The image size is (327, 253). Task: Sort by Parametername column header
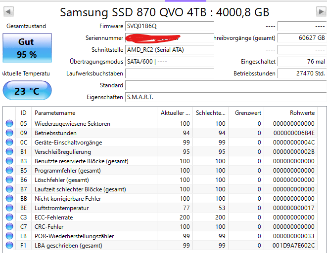click(x=94, y=113)
